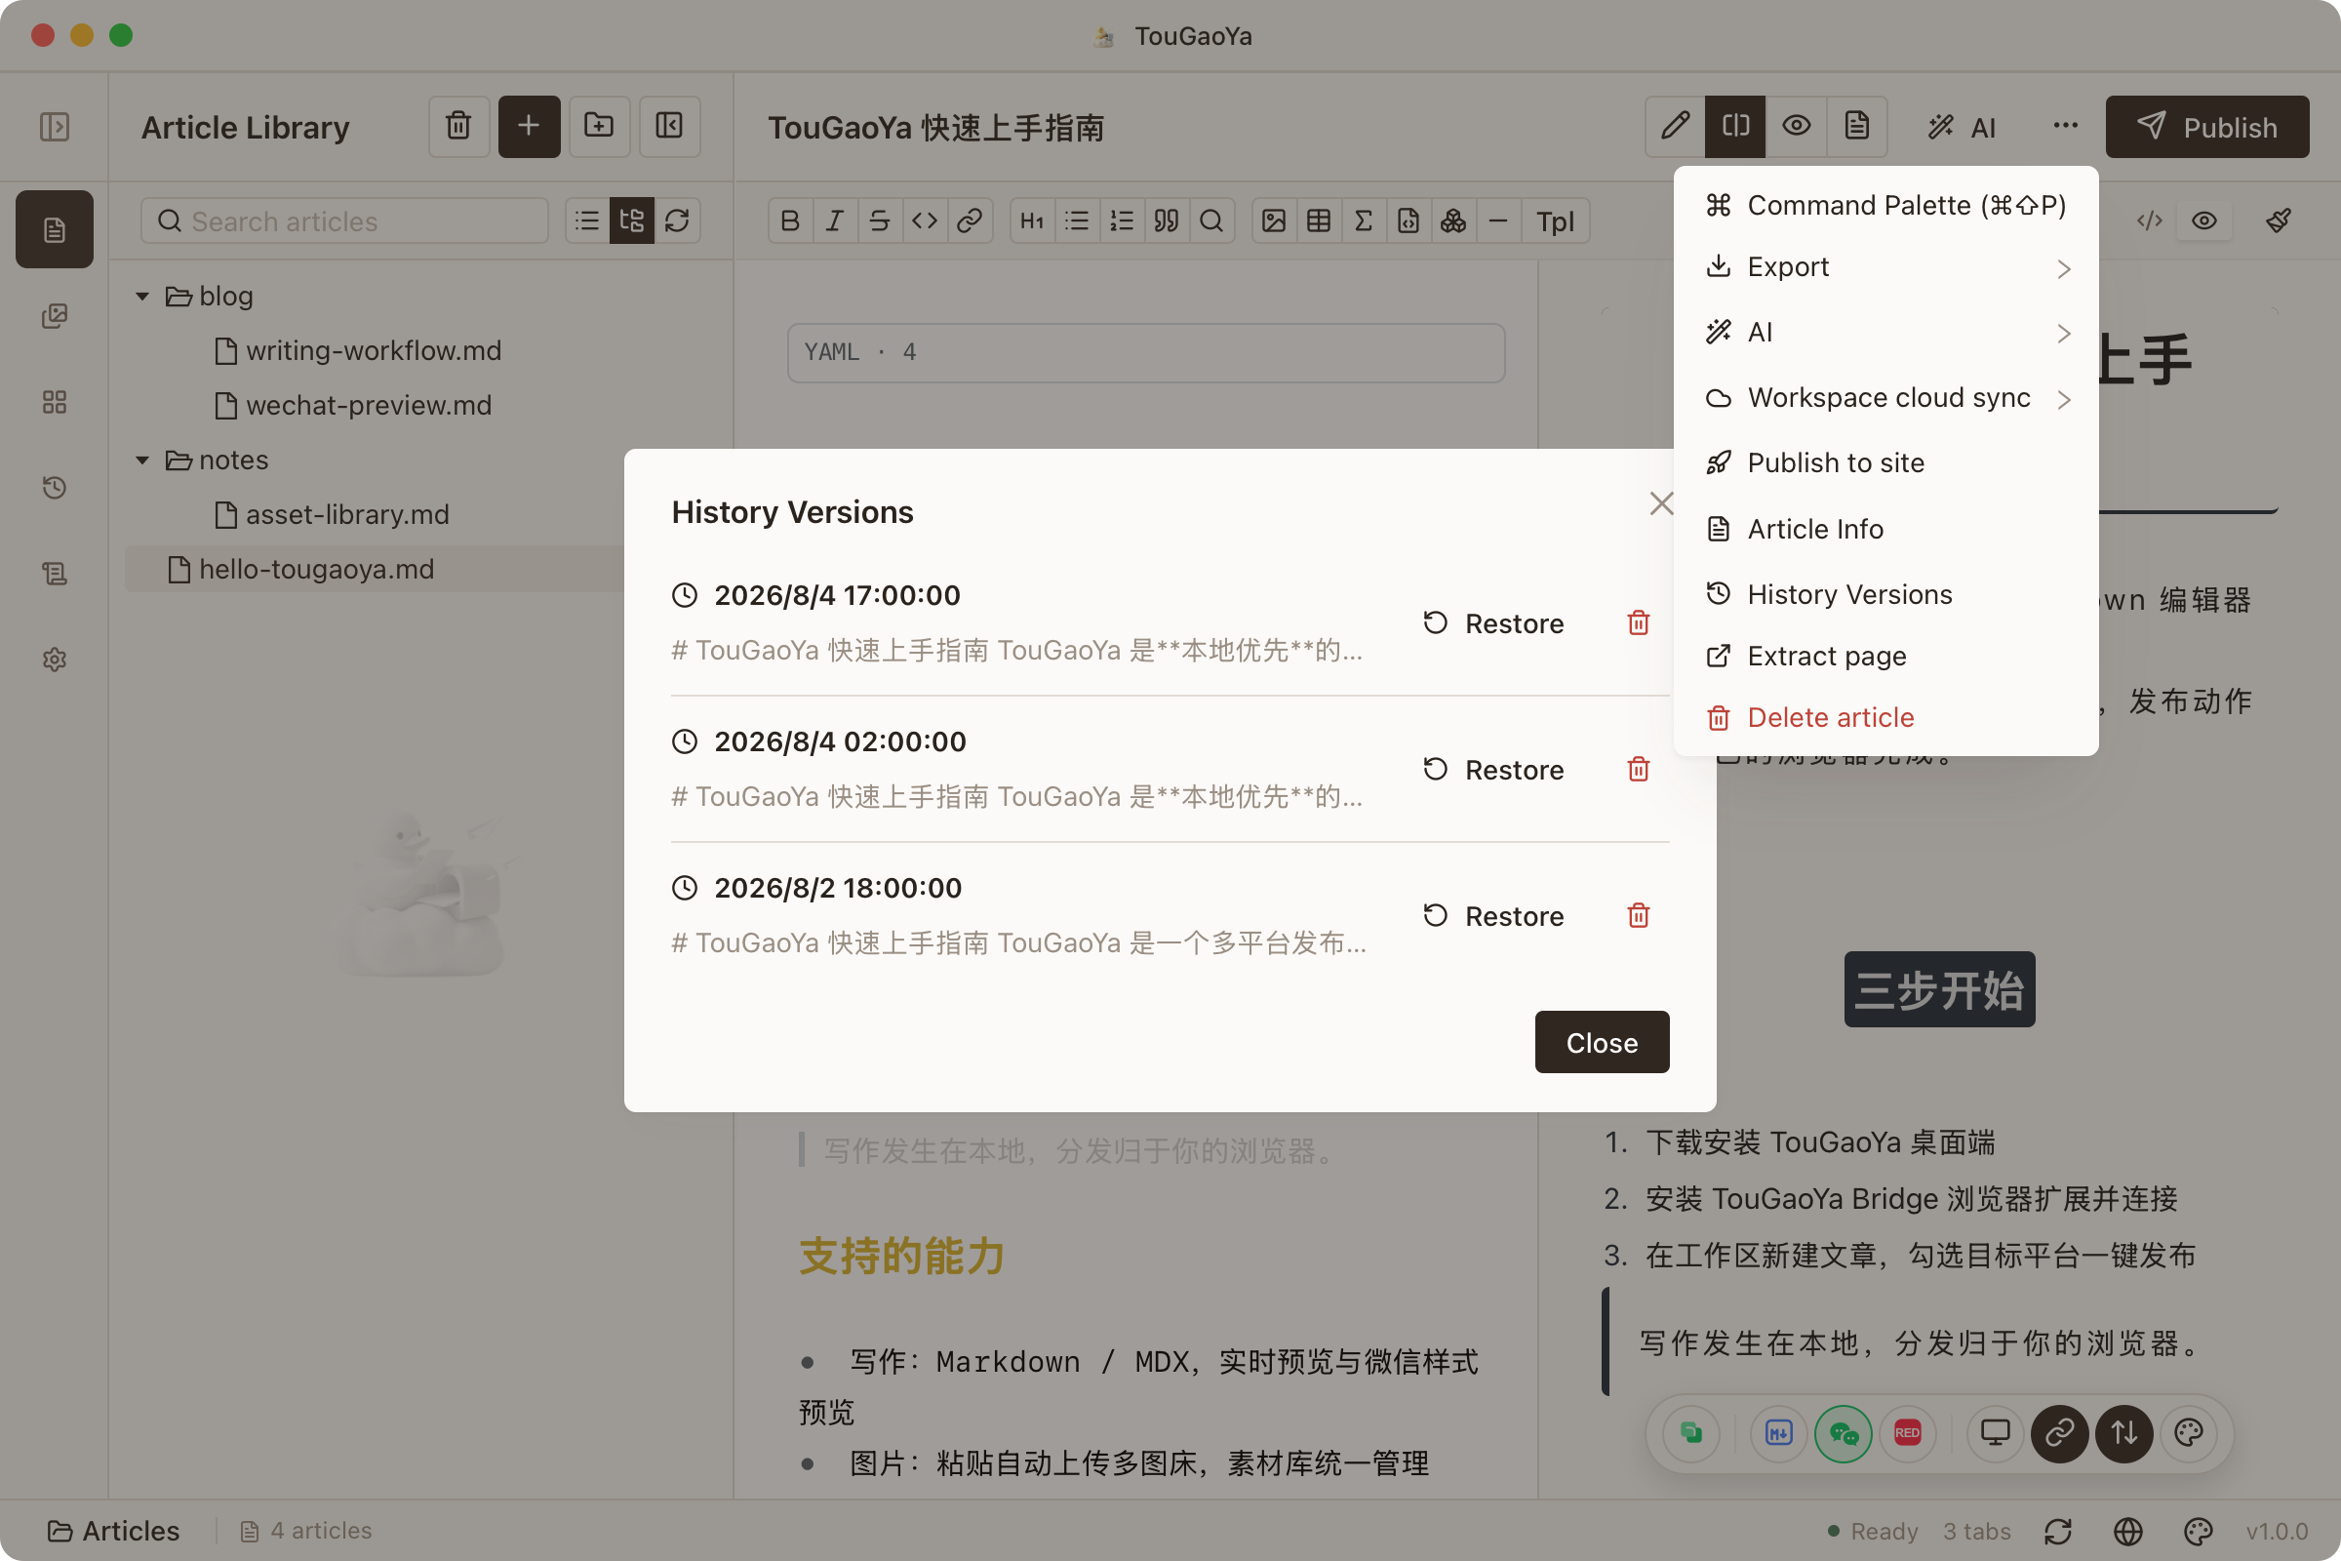This screenshot has width=2341, height=1561.
Task: Click the Publish button
Action: pos(2206,127)
